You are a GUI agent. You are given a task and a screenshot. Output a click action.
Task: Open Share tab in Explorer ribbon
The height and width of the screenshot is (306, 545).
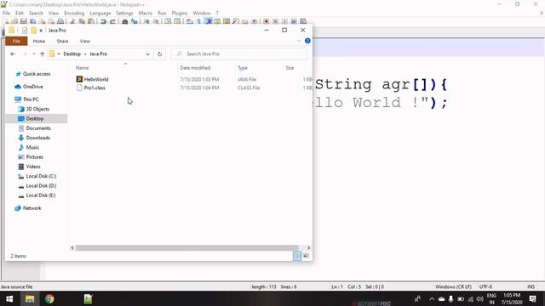(x=62, y=41)
